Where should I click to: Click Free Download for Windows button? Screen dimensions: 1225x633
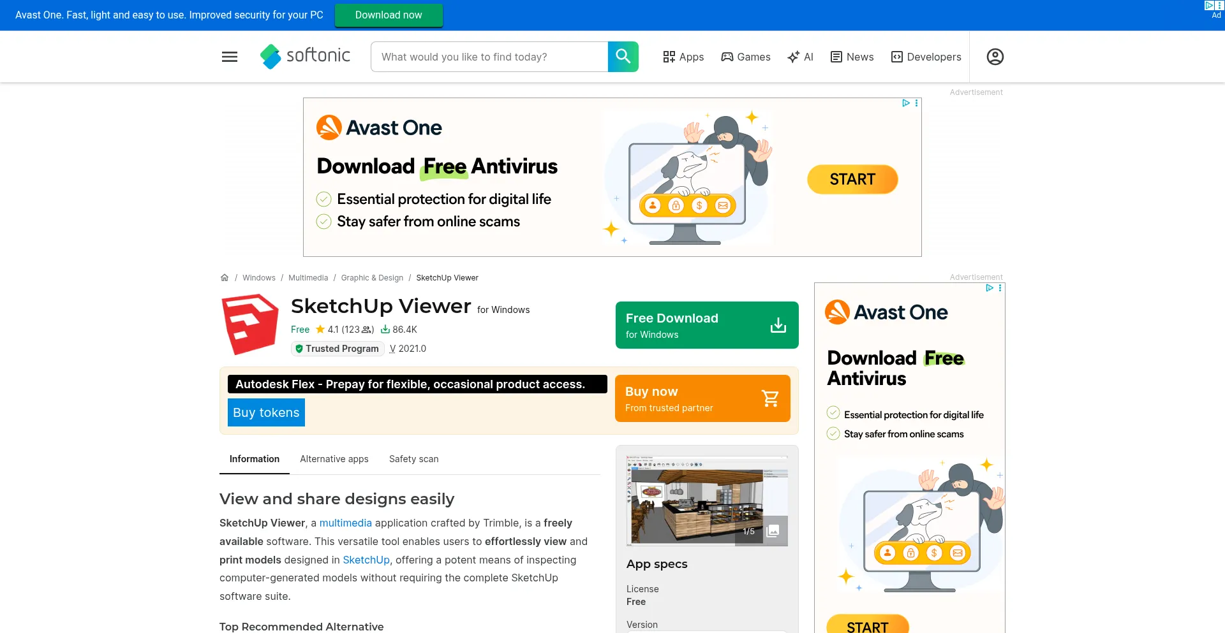click(707, 325)
